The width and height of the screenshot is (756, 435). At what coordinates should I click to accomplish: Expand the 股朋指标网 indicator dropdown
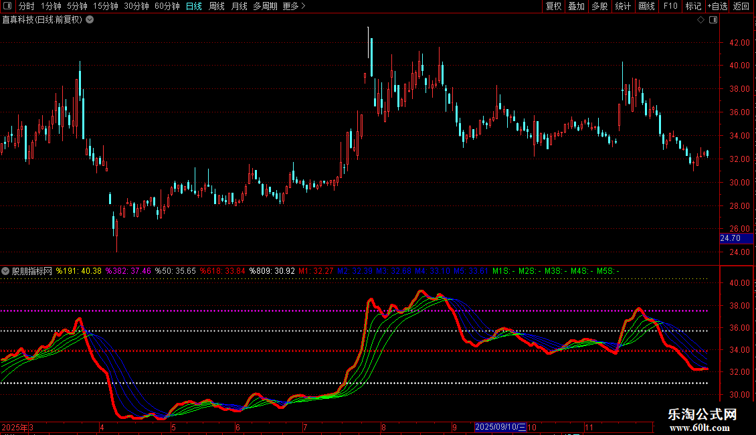click(5, 271)
